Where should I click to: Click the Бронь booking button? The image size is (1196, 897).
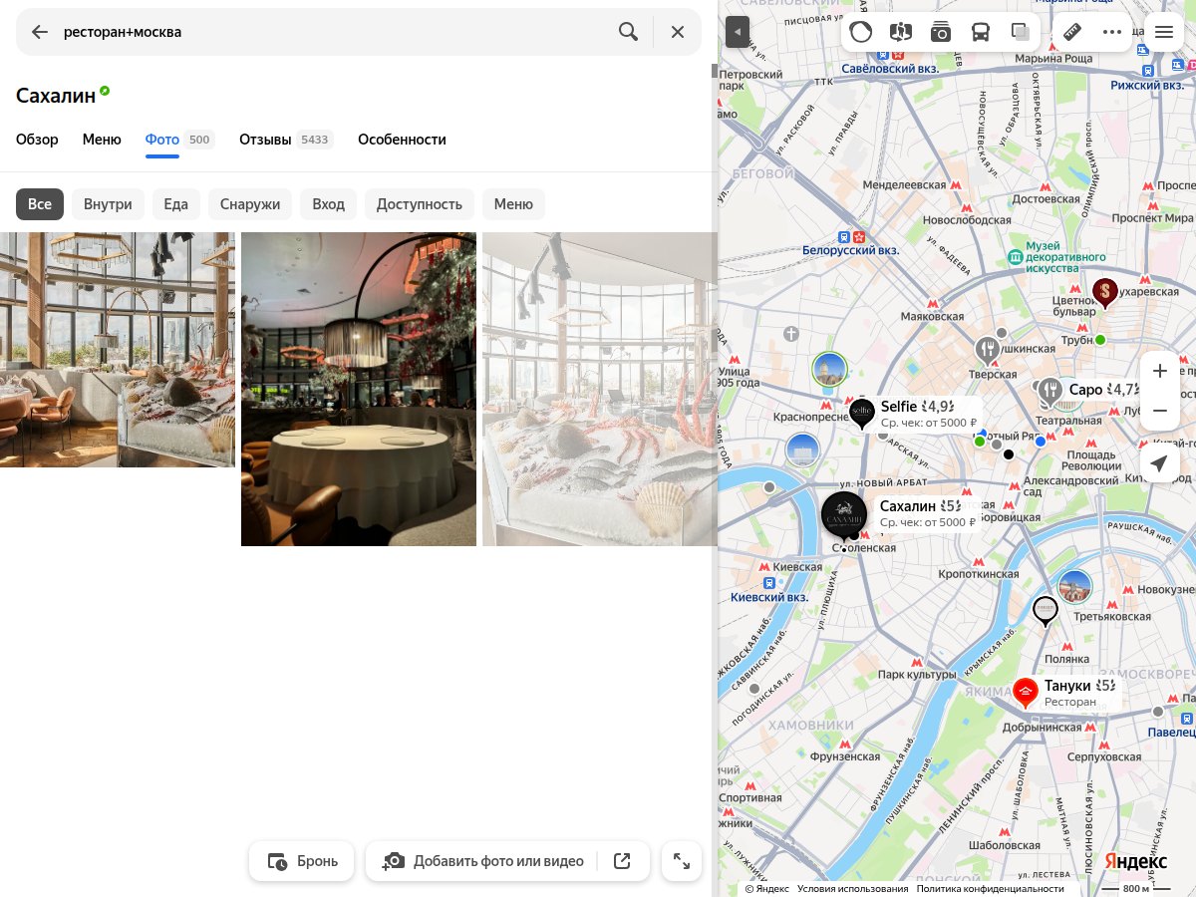(x=302, y=861)
